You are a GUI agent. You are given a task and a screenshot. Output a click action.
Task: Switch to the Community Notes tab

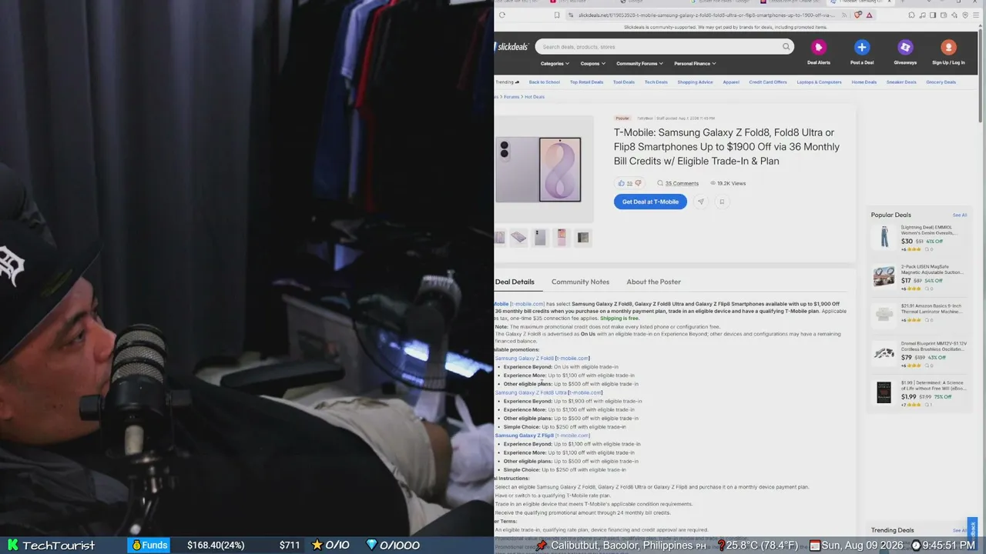click(x=580, y=282)
